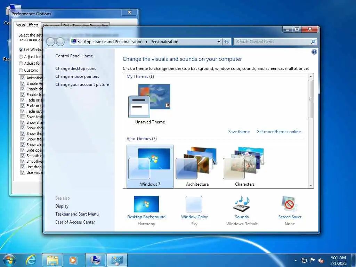Open Change mouse pointers link

point(77,76)
